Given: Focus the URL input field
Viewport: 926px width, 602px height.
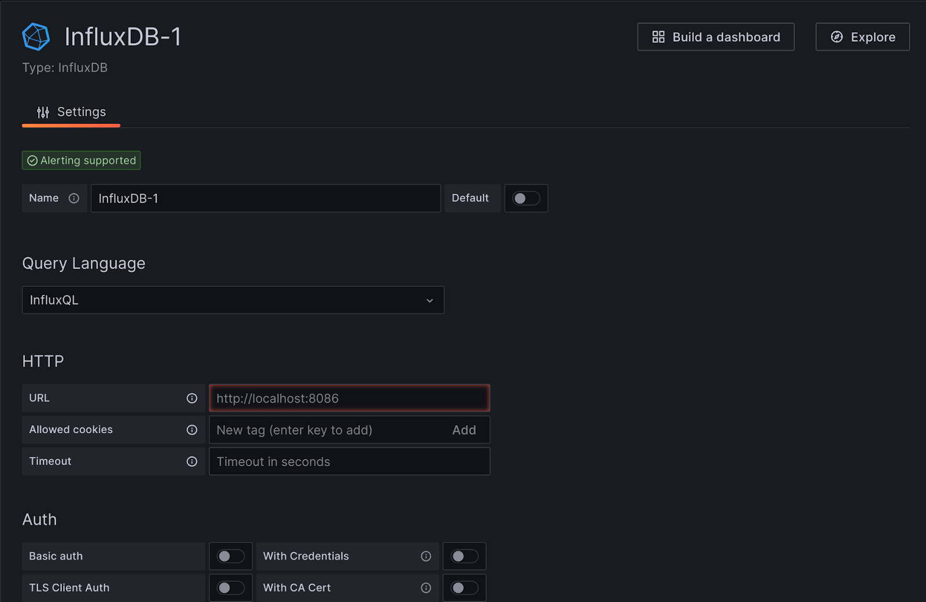Looking at the screenshot, I should click(350, 398).
